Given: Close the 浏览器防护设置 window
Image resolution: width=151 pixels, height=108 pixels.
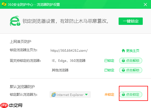Looking at the screenshot, I should 145,4.
